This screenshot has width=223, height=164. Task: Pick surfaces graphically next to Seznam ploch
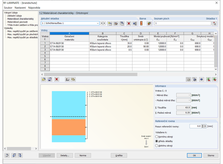coord(214,24)
